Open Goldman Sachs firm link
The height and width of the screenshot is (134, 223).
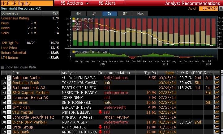pos(26,78)
